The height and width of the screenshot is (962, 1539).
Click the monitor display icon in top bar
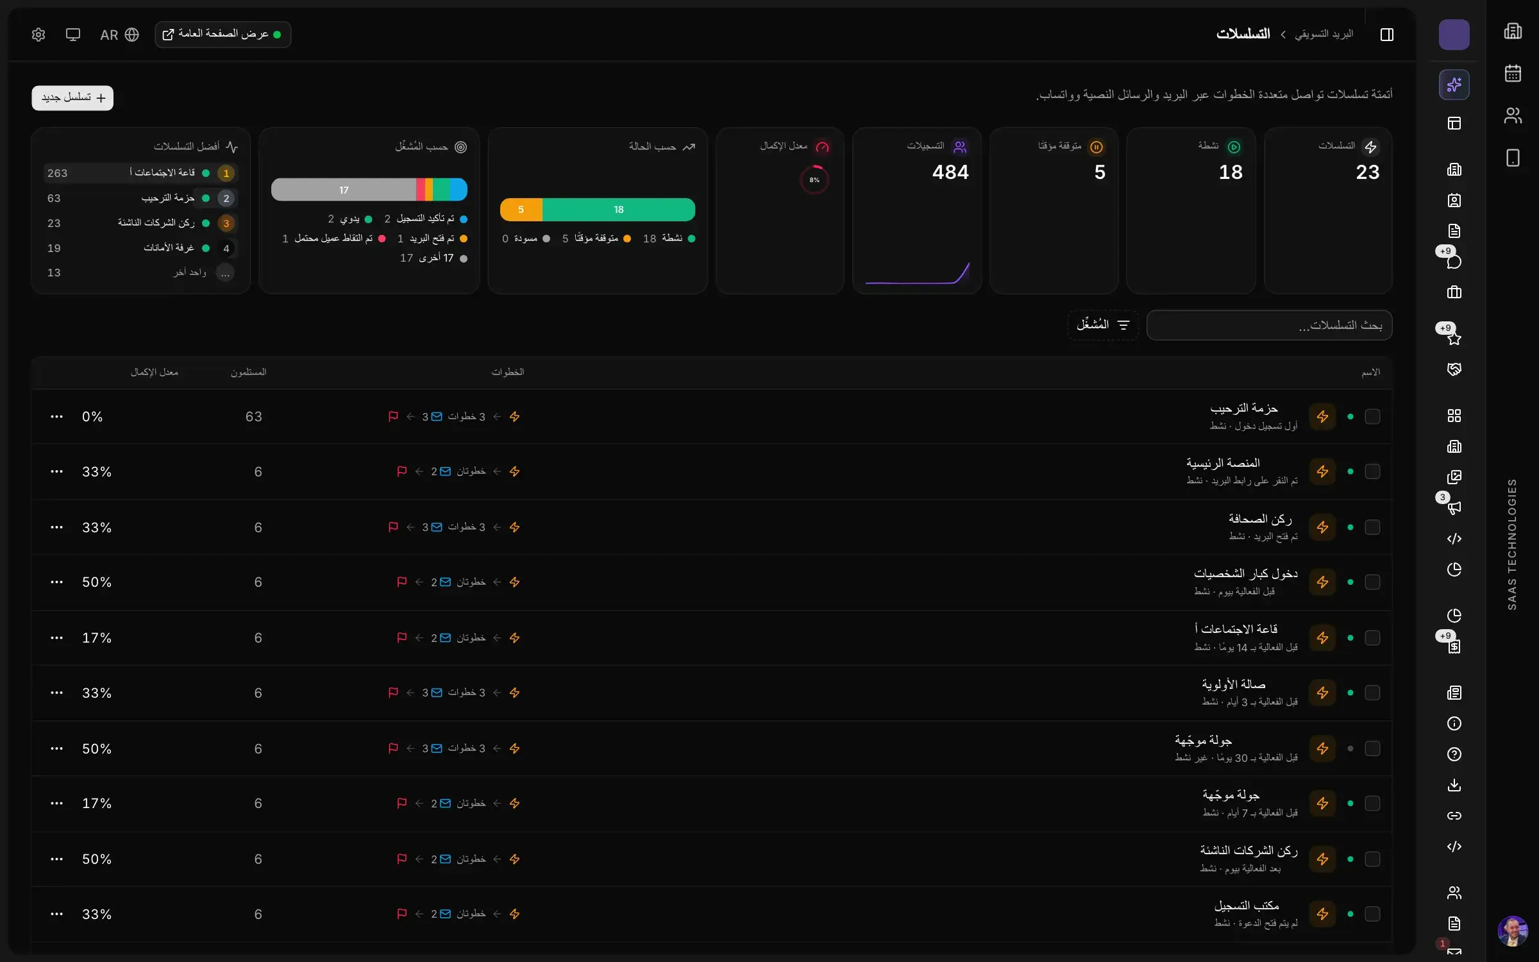coord(73,35)
